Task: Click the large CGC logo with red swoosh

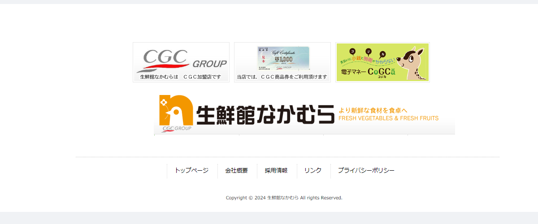Action: point(166,60)
